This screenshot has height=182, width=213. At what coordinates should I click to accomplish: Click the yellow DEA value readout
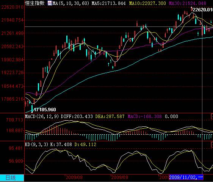click(x=110, y=117)
